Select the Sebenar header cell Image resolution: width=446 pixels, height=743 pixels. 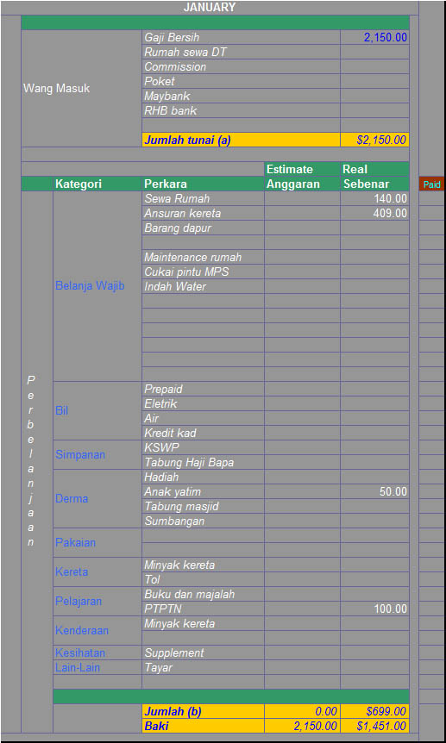(374, 184)
